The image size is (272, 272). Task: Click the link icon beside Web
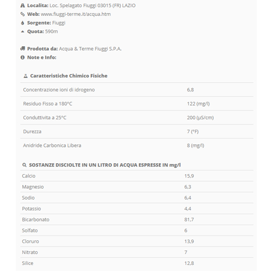tap(22, 14)
